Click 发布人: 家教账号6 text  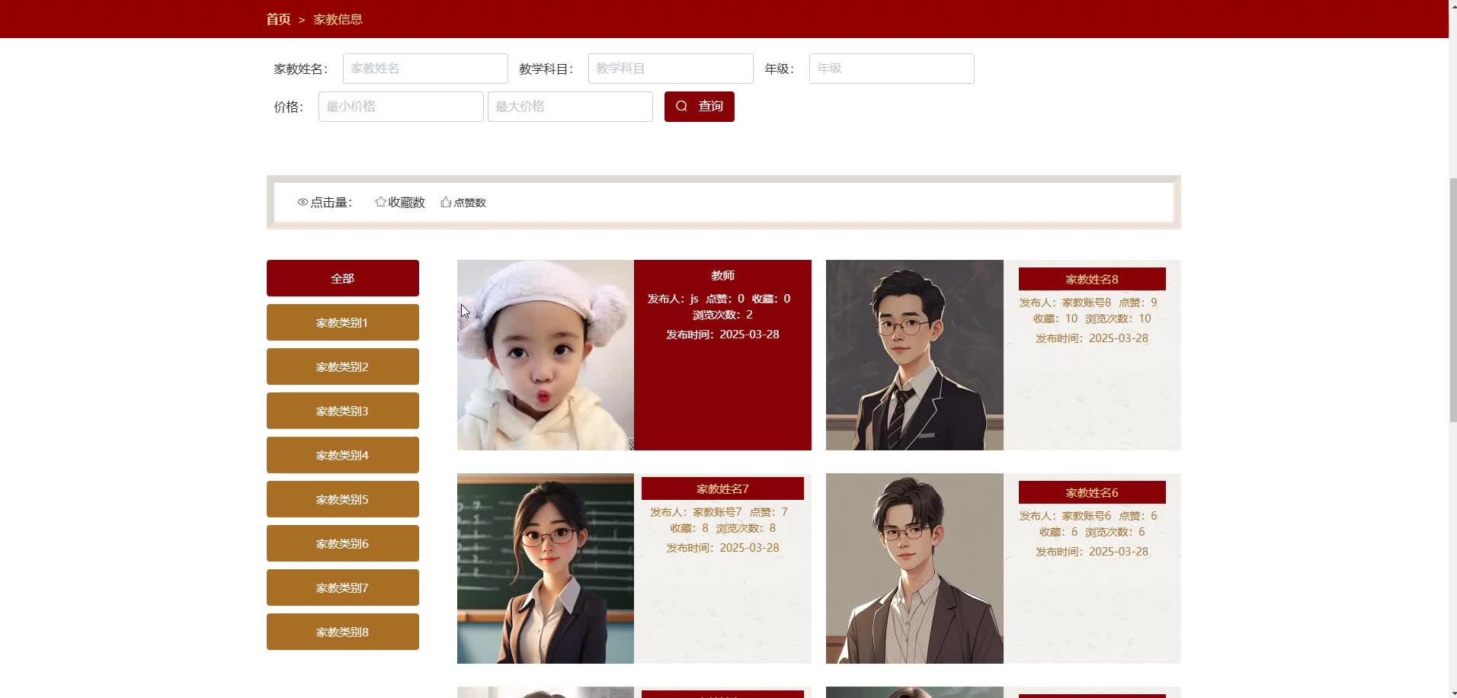(1065, 516)
